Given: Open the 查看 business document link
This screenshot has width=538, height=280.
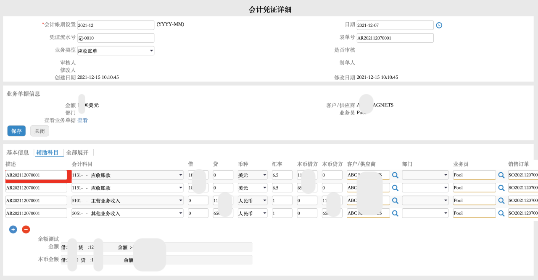Looking at the screenshot, I should click(83, 120).
